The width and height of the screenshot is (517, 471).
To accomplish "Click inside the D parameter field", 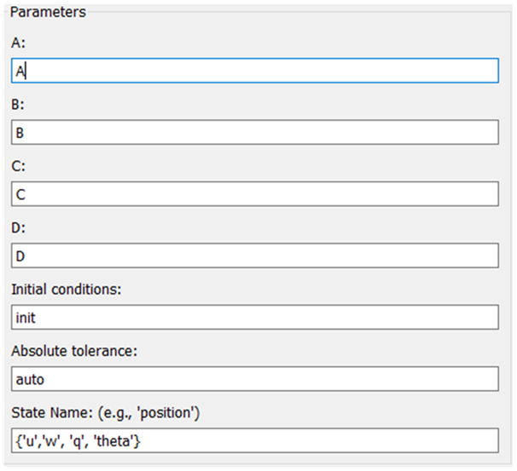I will pos(255,256).
